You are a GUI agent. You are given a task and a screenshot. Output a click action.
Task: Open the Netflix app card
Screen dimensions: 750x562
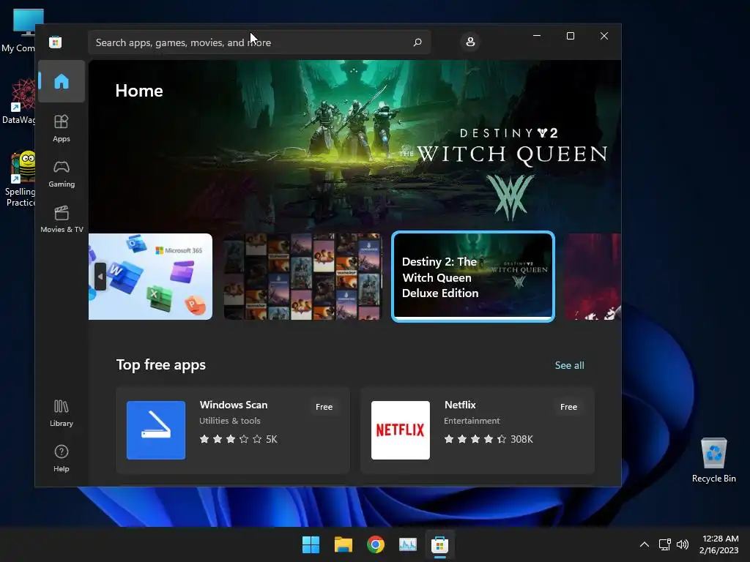pyautogui.click(x=478, y=430)
